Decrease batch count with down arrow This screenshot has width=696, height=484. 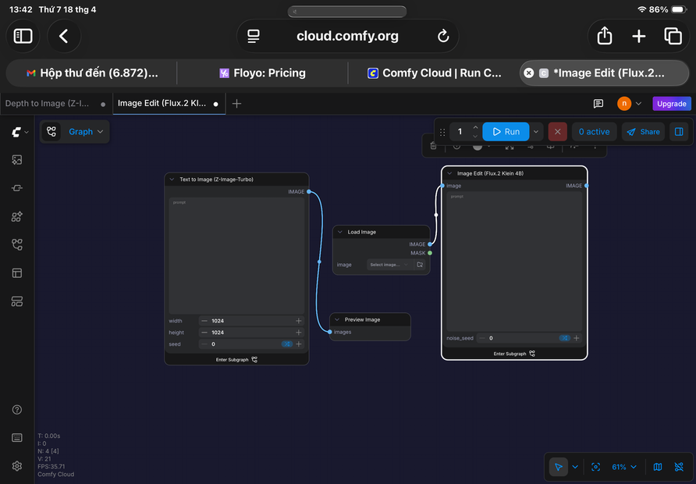coord(475,136)
